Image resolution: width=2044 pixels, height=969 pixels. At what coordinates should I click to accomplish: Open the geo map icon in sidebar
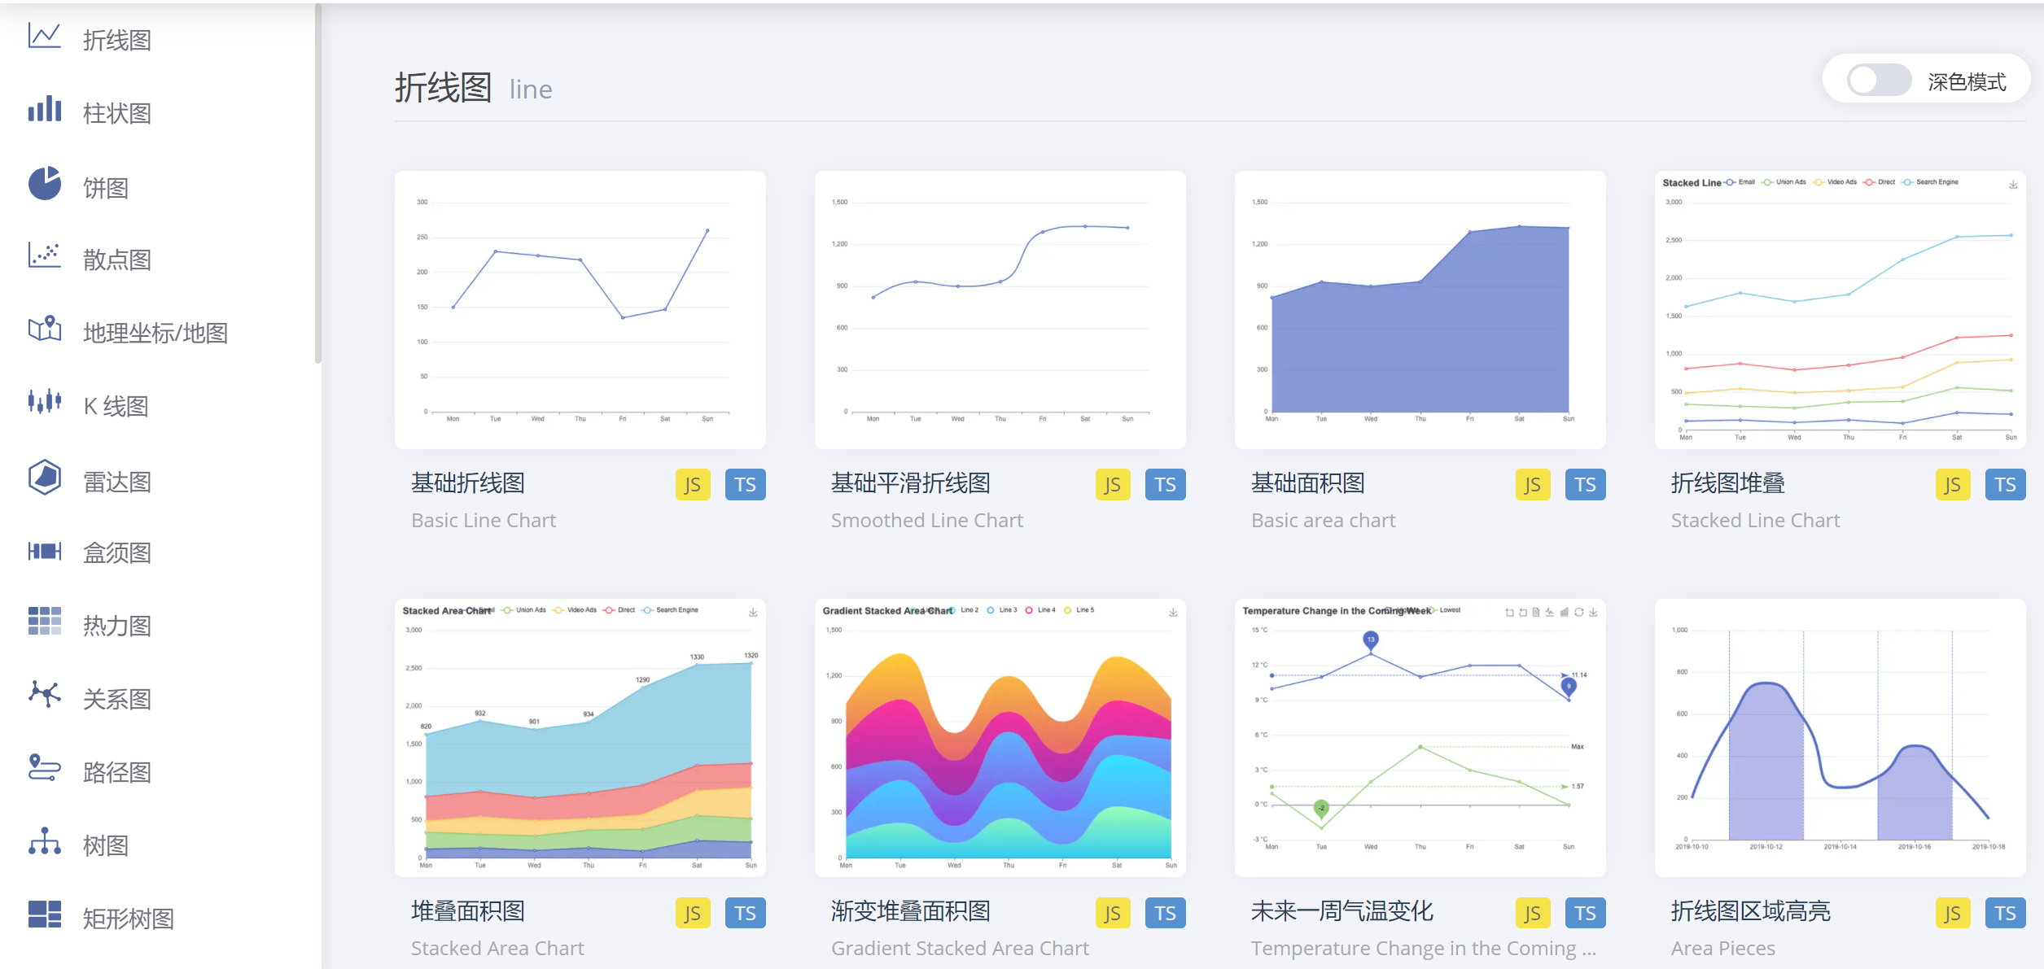point(44,330)
